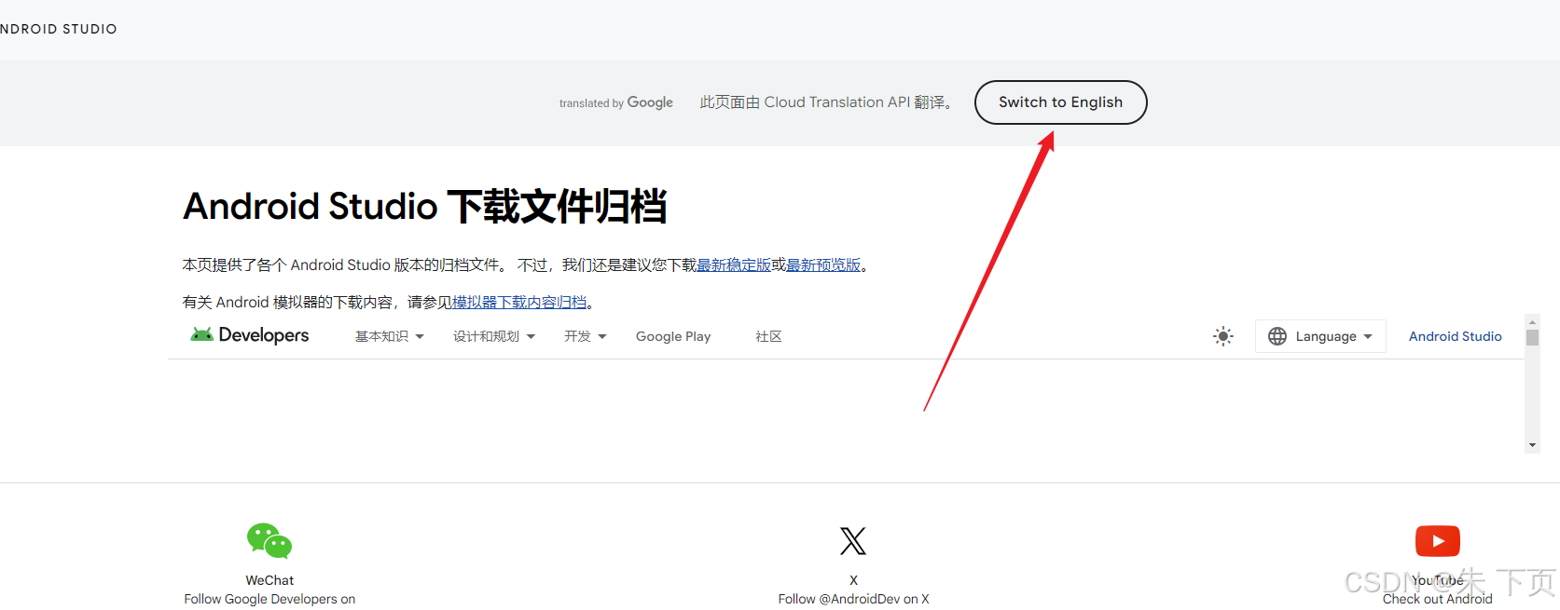Click the WeChat icon
Image resolution: width=1560 pixels, height=610 pixels.
point(269,541)
